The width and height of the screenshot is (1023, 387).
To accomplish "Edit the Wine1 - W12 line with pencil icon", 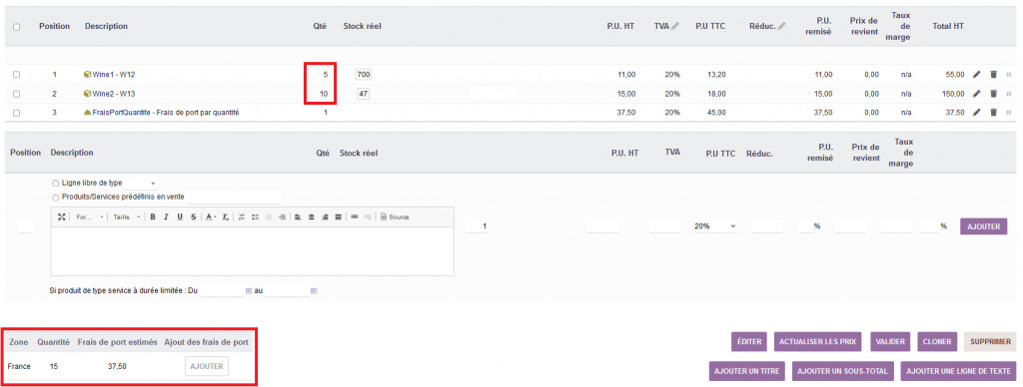I will click(977, 75).
